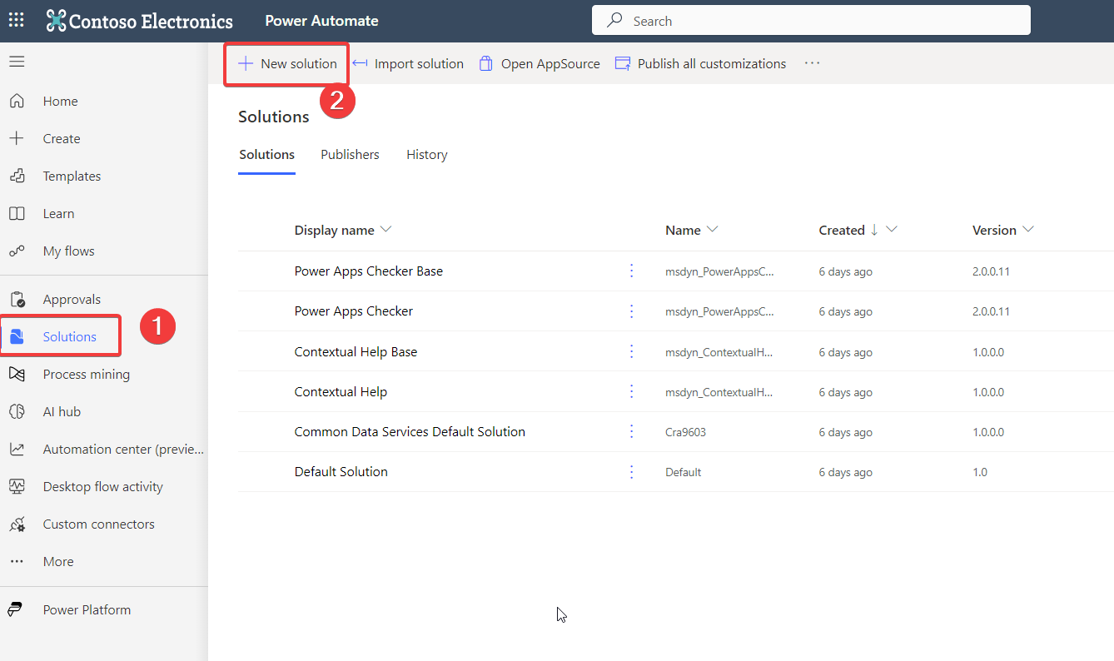Viewport: 1114px width, 661px height.
Task: Switch to the History tab
Action: [426, 155]
